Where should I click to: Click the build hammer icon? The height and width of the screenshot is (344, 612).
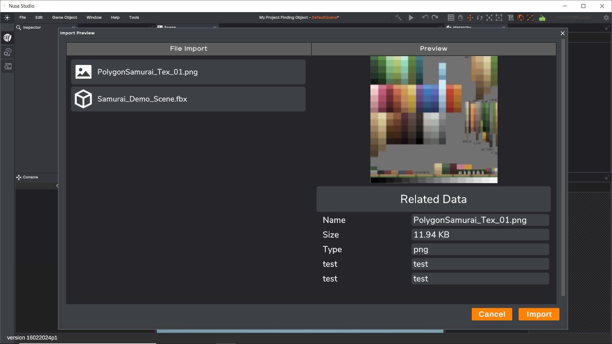click(398, 18)
